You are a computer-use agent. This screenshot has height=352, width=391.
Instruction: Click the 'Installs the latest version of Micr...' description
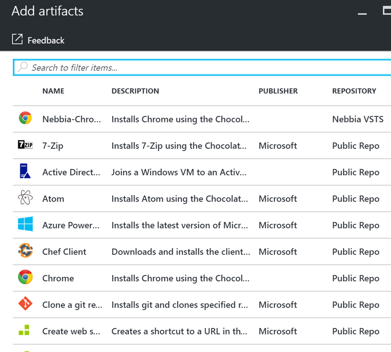(x=180, y=225)
